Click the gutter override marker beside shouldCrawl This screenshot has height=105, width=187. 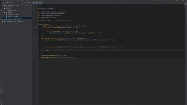tap(35, 28)
